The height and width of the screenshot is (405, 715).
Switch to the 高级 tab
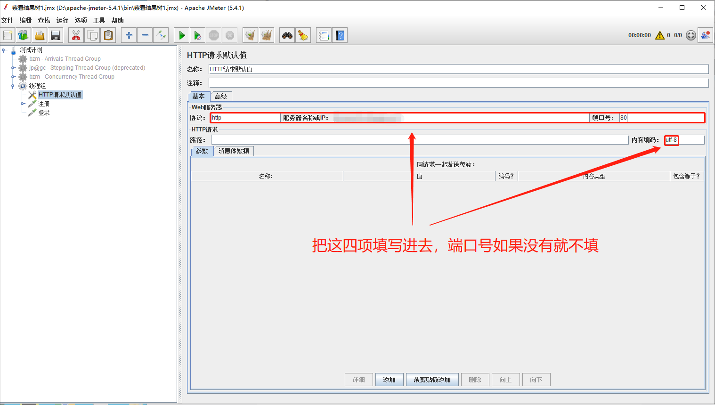221,96
